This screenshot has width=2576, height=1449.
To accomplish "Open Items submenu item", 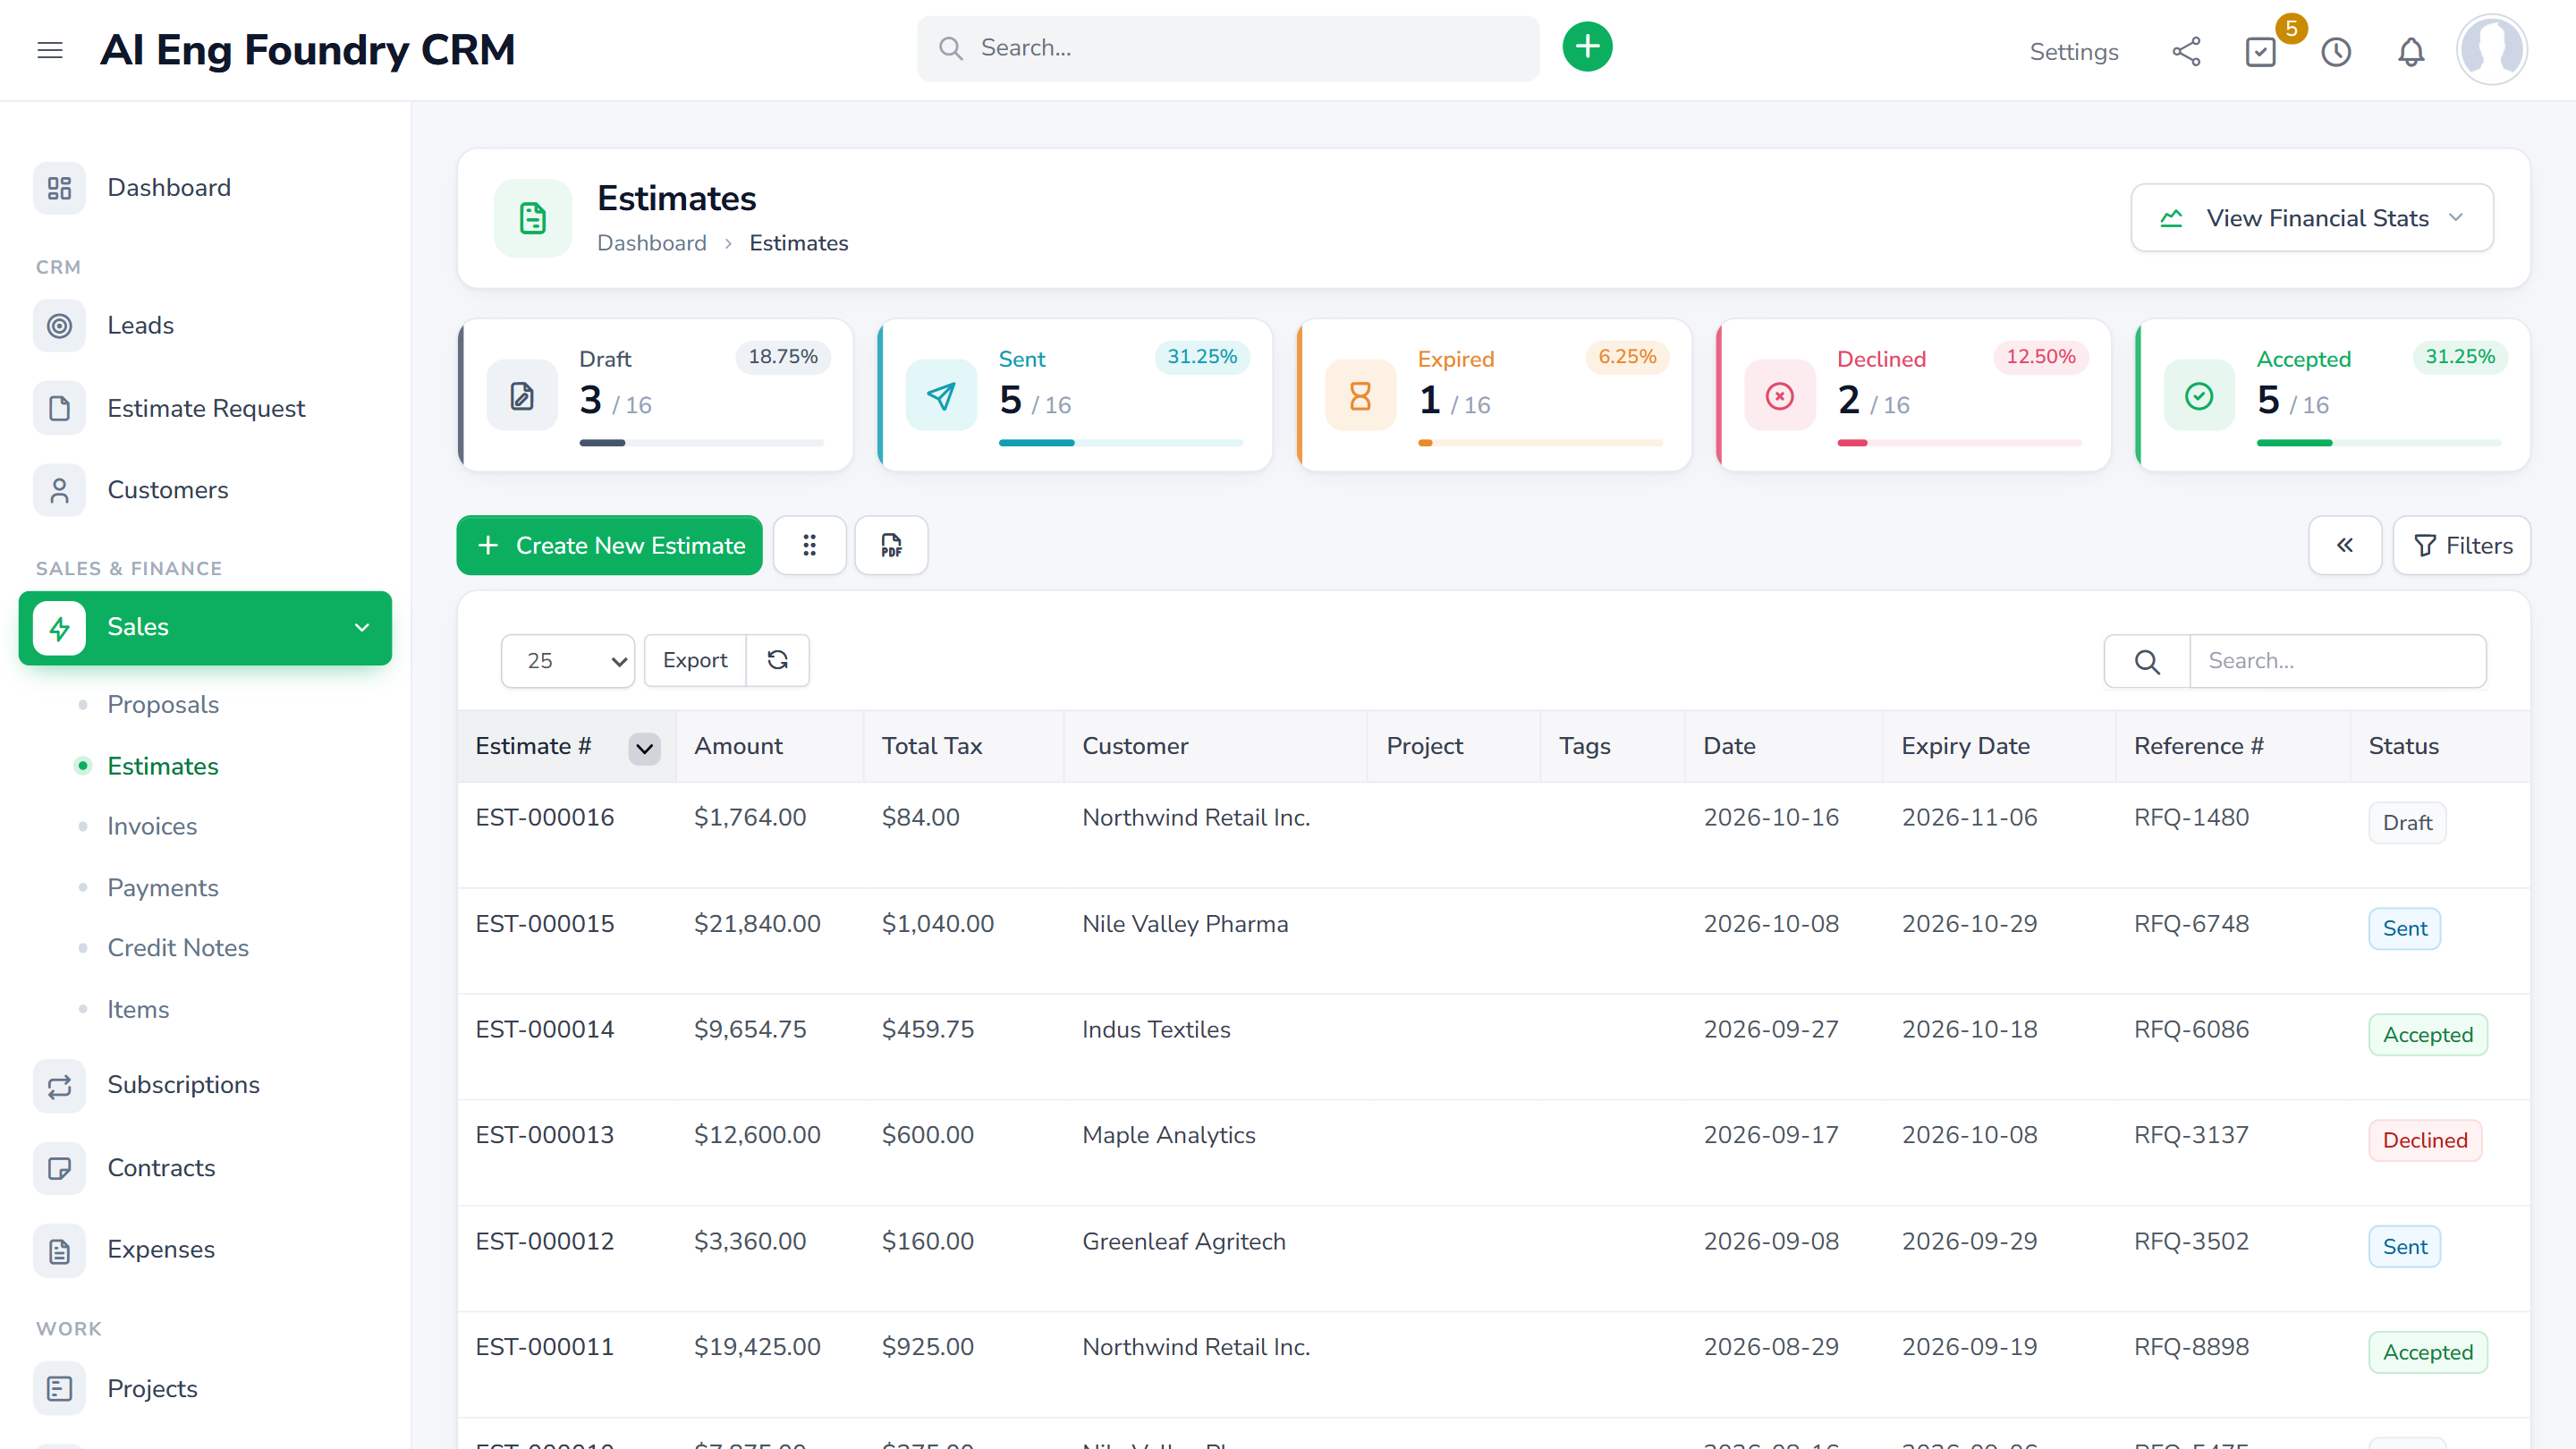I will pos(138,1009).
